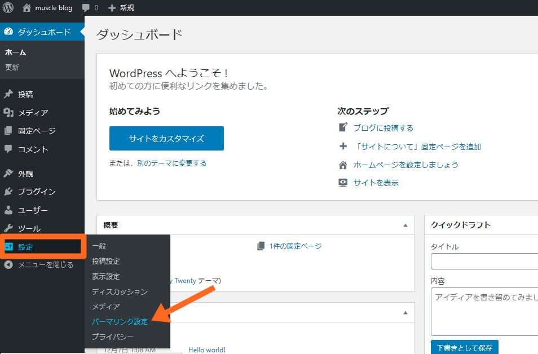The image size is (538, 354).
Task: Click the クイックドラフト panel heading
Action: pyautogui.click(x=460, y=225)
